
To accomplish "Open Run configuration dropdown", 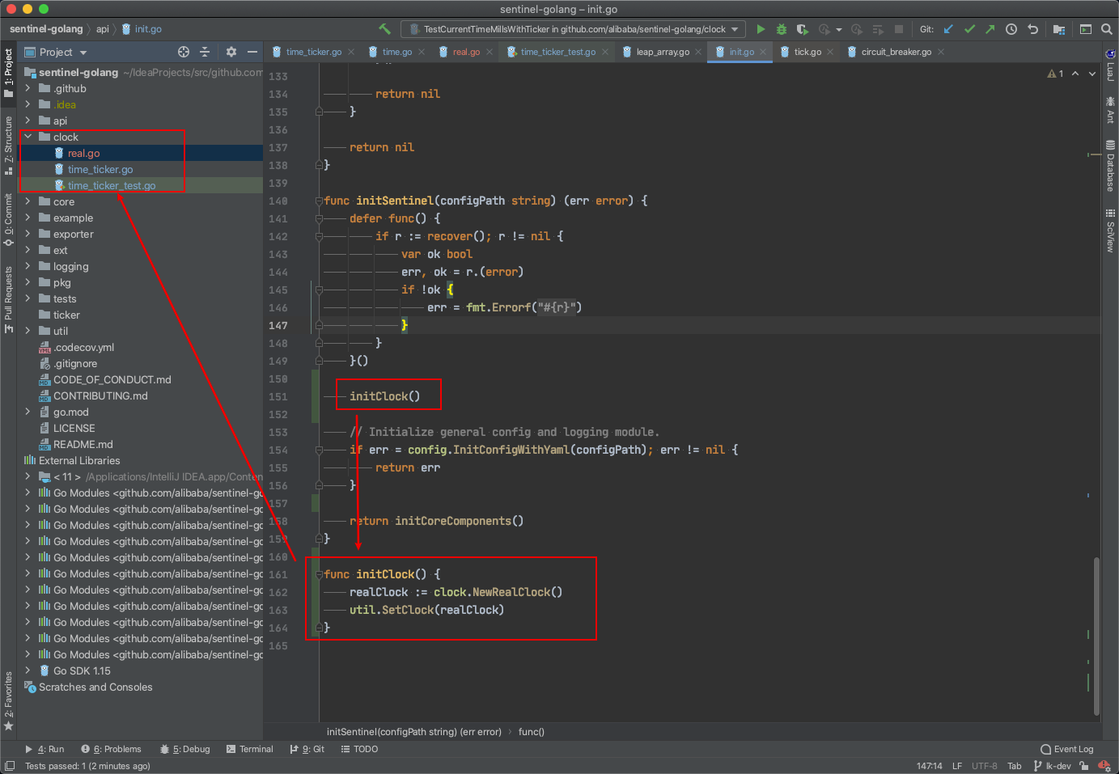I will pyautogui.click(x=574, y=29).
